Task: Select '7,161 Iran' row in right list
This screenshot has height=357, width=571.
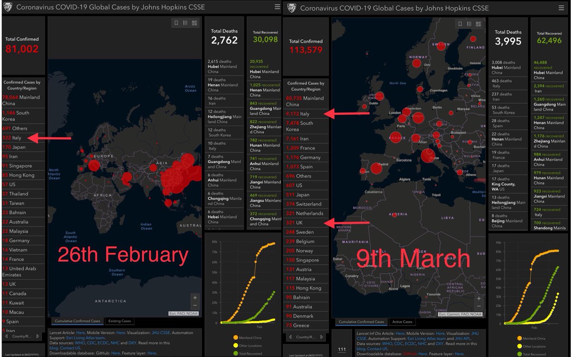Action: pos(307,139)
